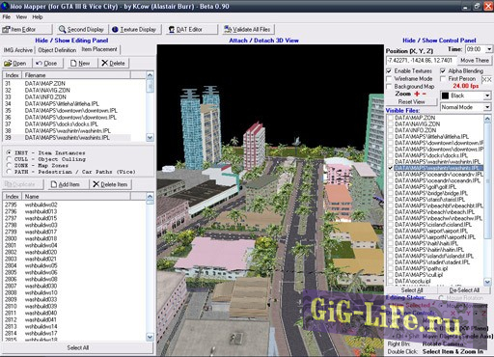Enable Wireframe Mode
The width and height of the screenshot is (494, 357).
(389, 78)
